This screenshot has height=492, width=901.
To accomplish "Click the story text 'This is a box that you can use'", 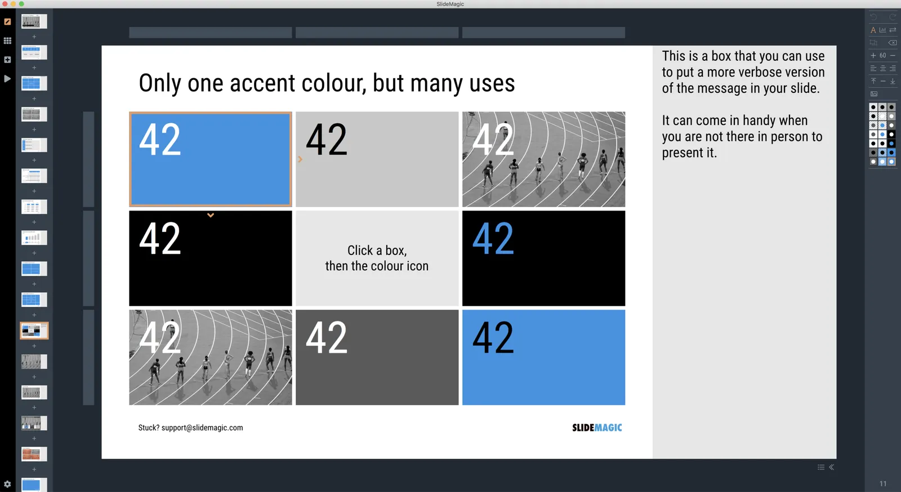I will click(743, 56).
